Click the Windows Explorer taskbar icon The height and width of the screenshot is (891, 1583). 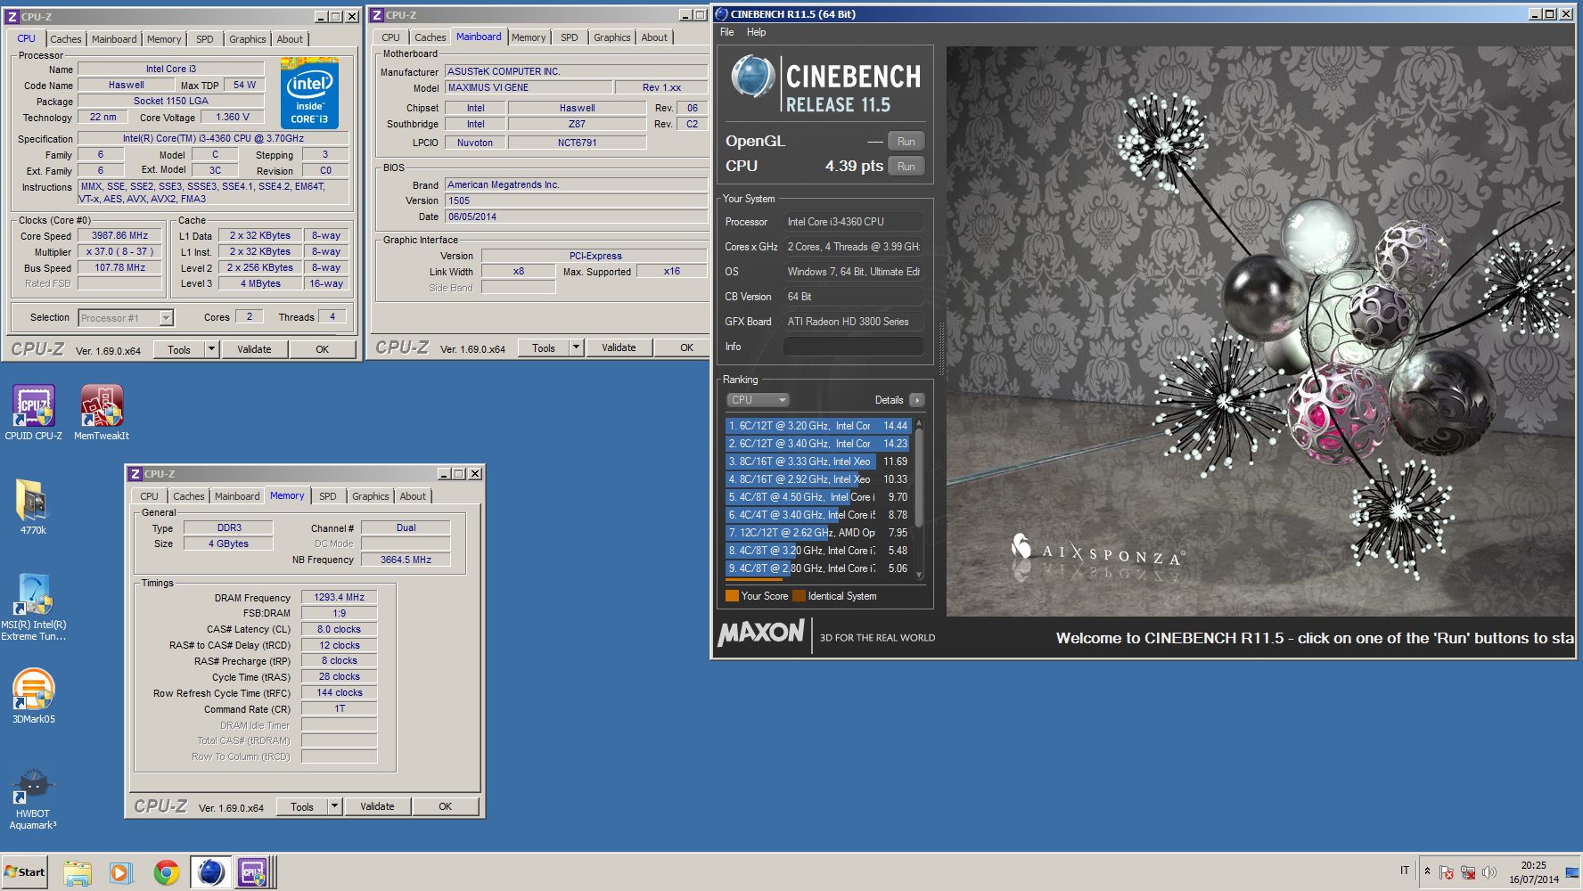(x=78, y=872)
